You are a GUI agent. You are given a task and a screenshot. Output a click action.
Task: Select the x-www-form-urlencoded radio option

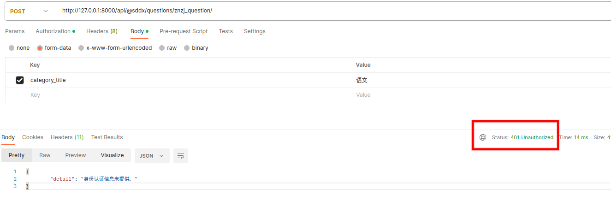click(81, 48)
